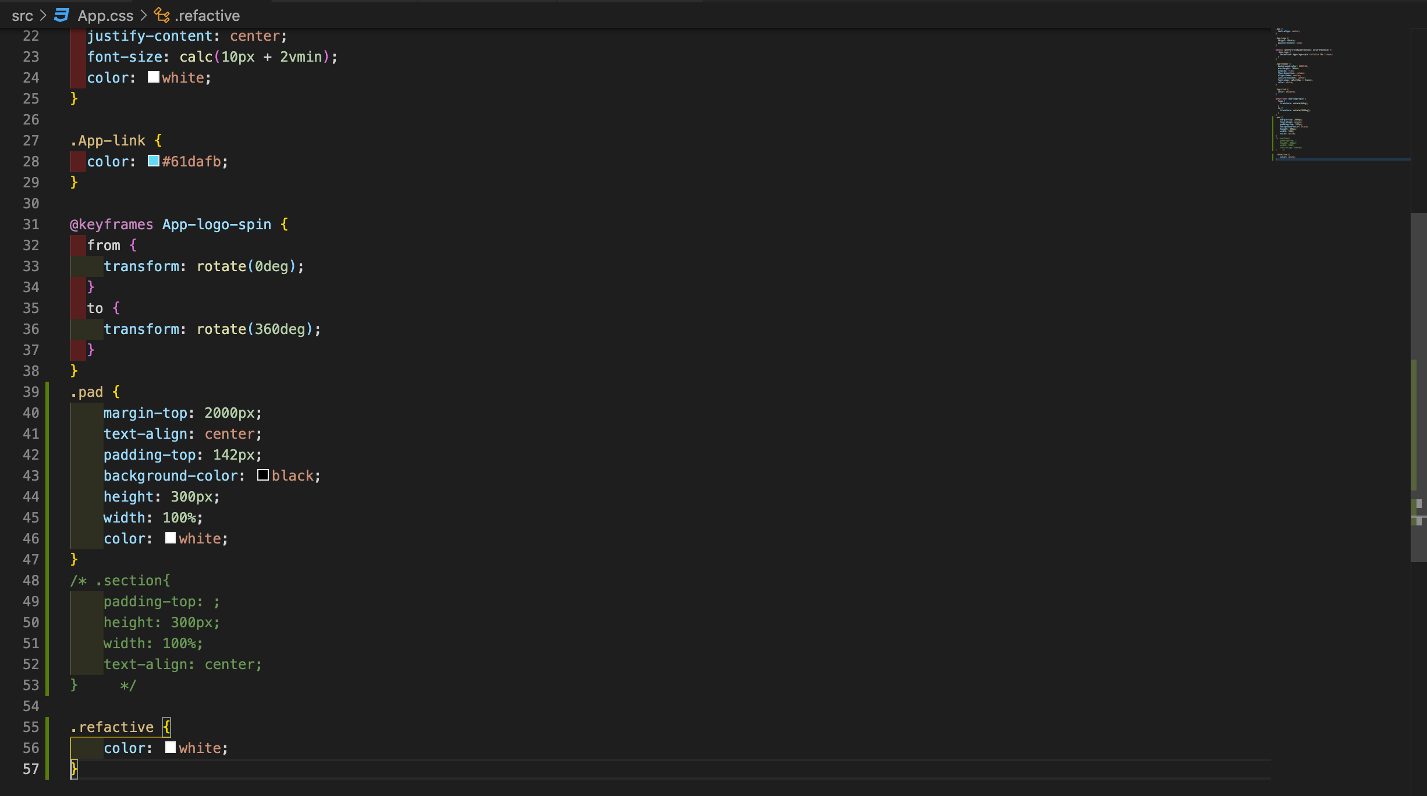The image size is (1427, 796).
Task: Click the opening brace after .refactive
Action: [x=166, y=727]
